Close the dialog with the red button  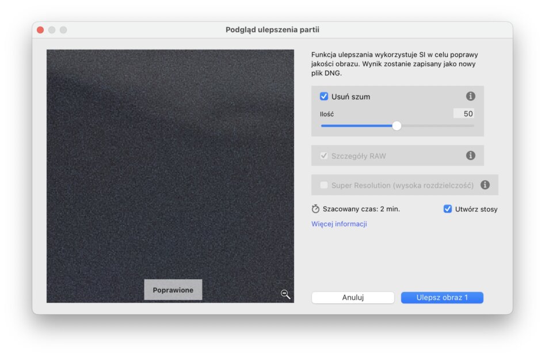(40, 30)
